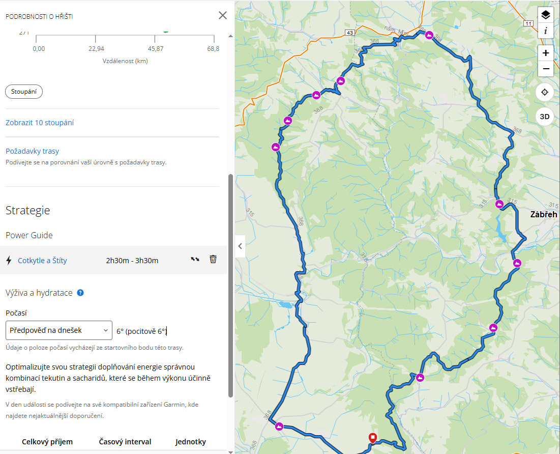Open the Předpověď na dnešek weather dropdown
Image resolution: width=560 pixels, height=454 pixels.
59,330
